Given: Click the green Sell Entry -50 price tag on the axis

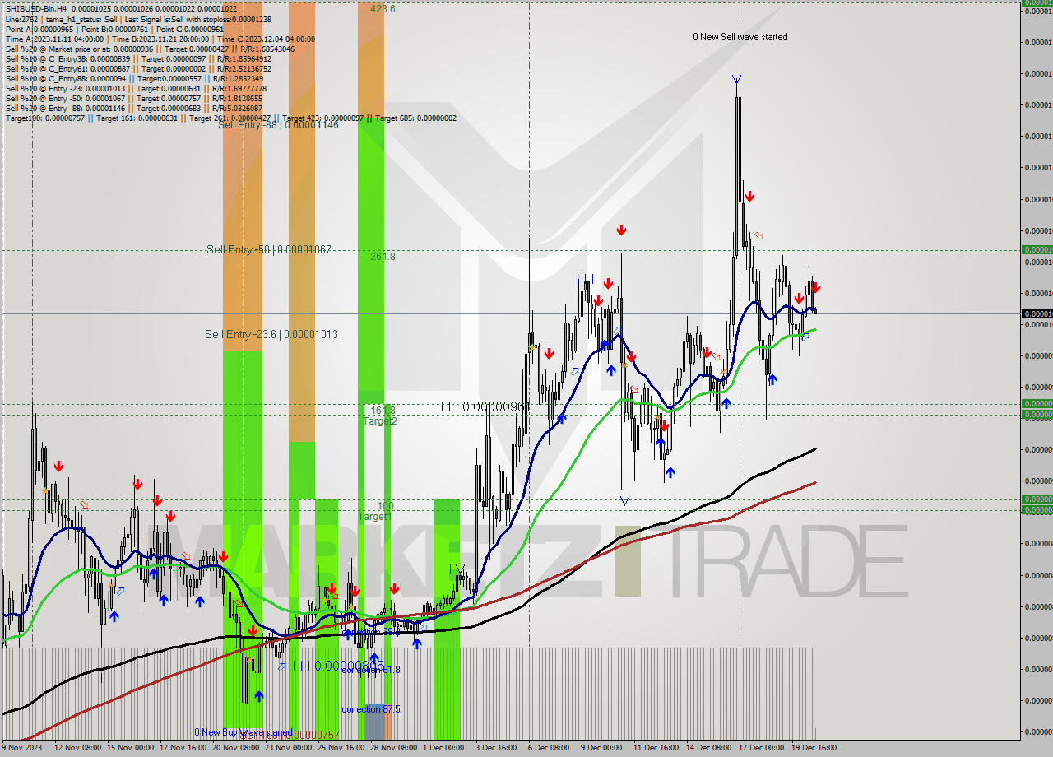Looking at the screenshot, I should 1037,249.
